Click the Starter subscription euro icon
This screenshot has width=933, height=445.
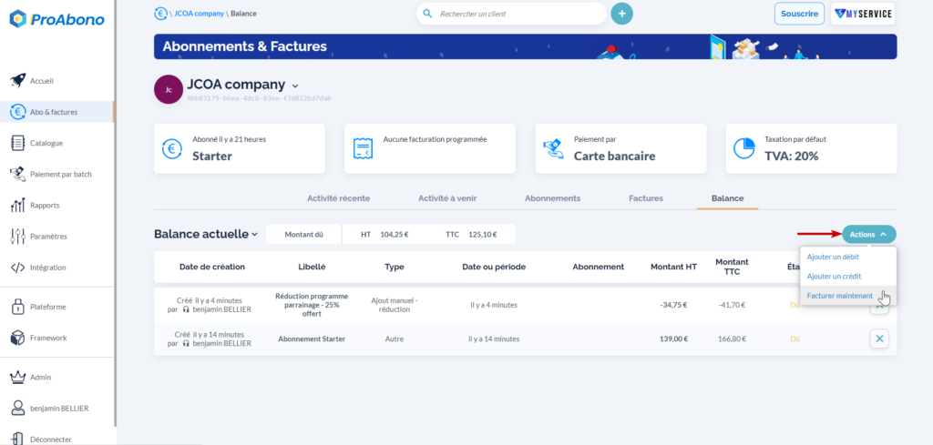(x=172, y=148)
